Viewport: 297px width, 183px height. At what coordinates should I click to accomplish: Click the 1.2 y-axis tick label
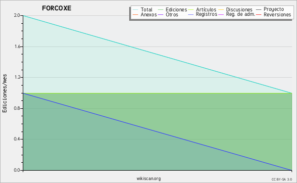(x=17, y=77)
